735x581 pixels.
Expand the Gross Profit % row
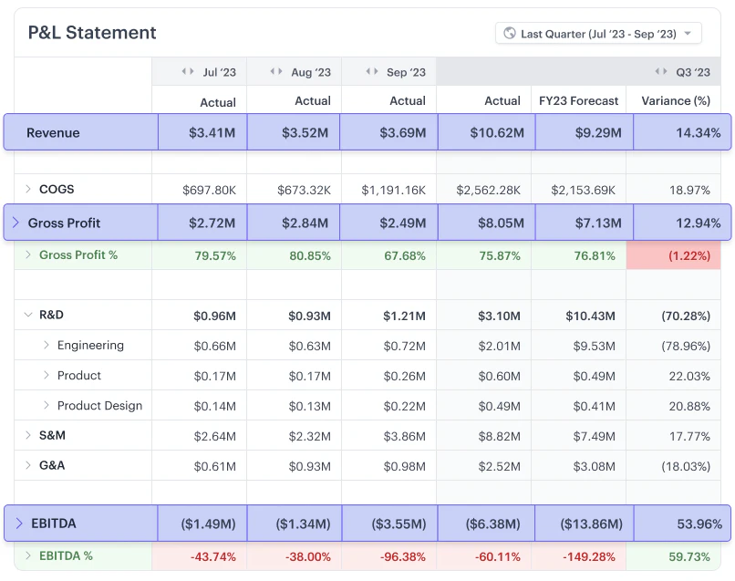click(x=28, y=255)
